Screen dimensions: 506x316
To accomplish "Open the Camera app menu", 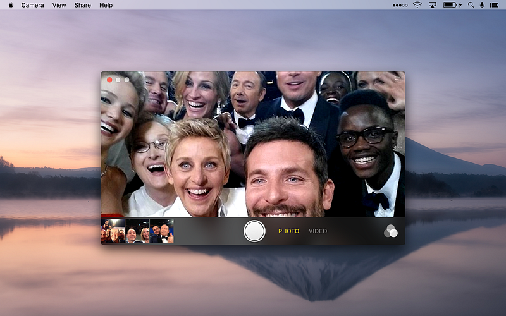I will click(32, 5).
